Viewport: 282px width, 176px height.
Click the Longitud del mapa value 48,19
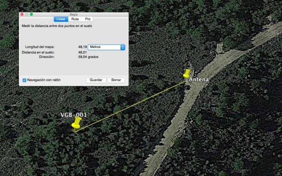pos(83,47)
